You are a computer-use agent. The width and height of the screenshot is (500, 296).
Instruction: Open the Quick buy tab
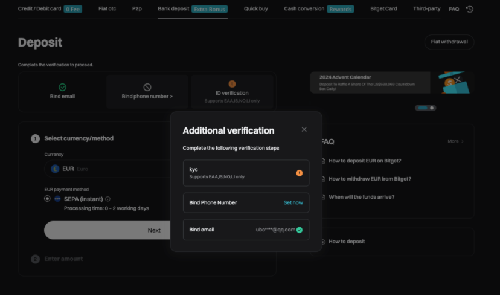point(255,9)
